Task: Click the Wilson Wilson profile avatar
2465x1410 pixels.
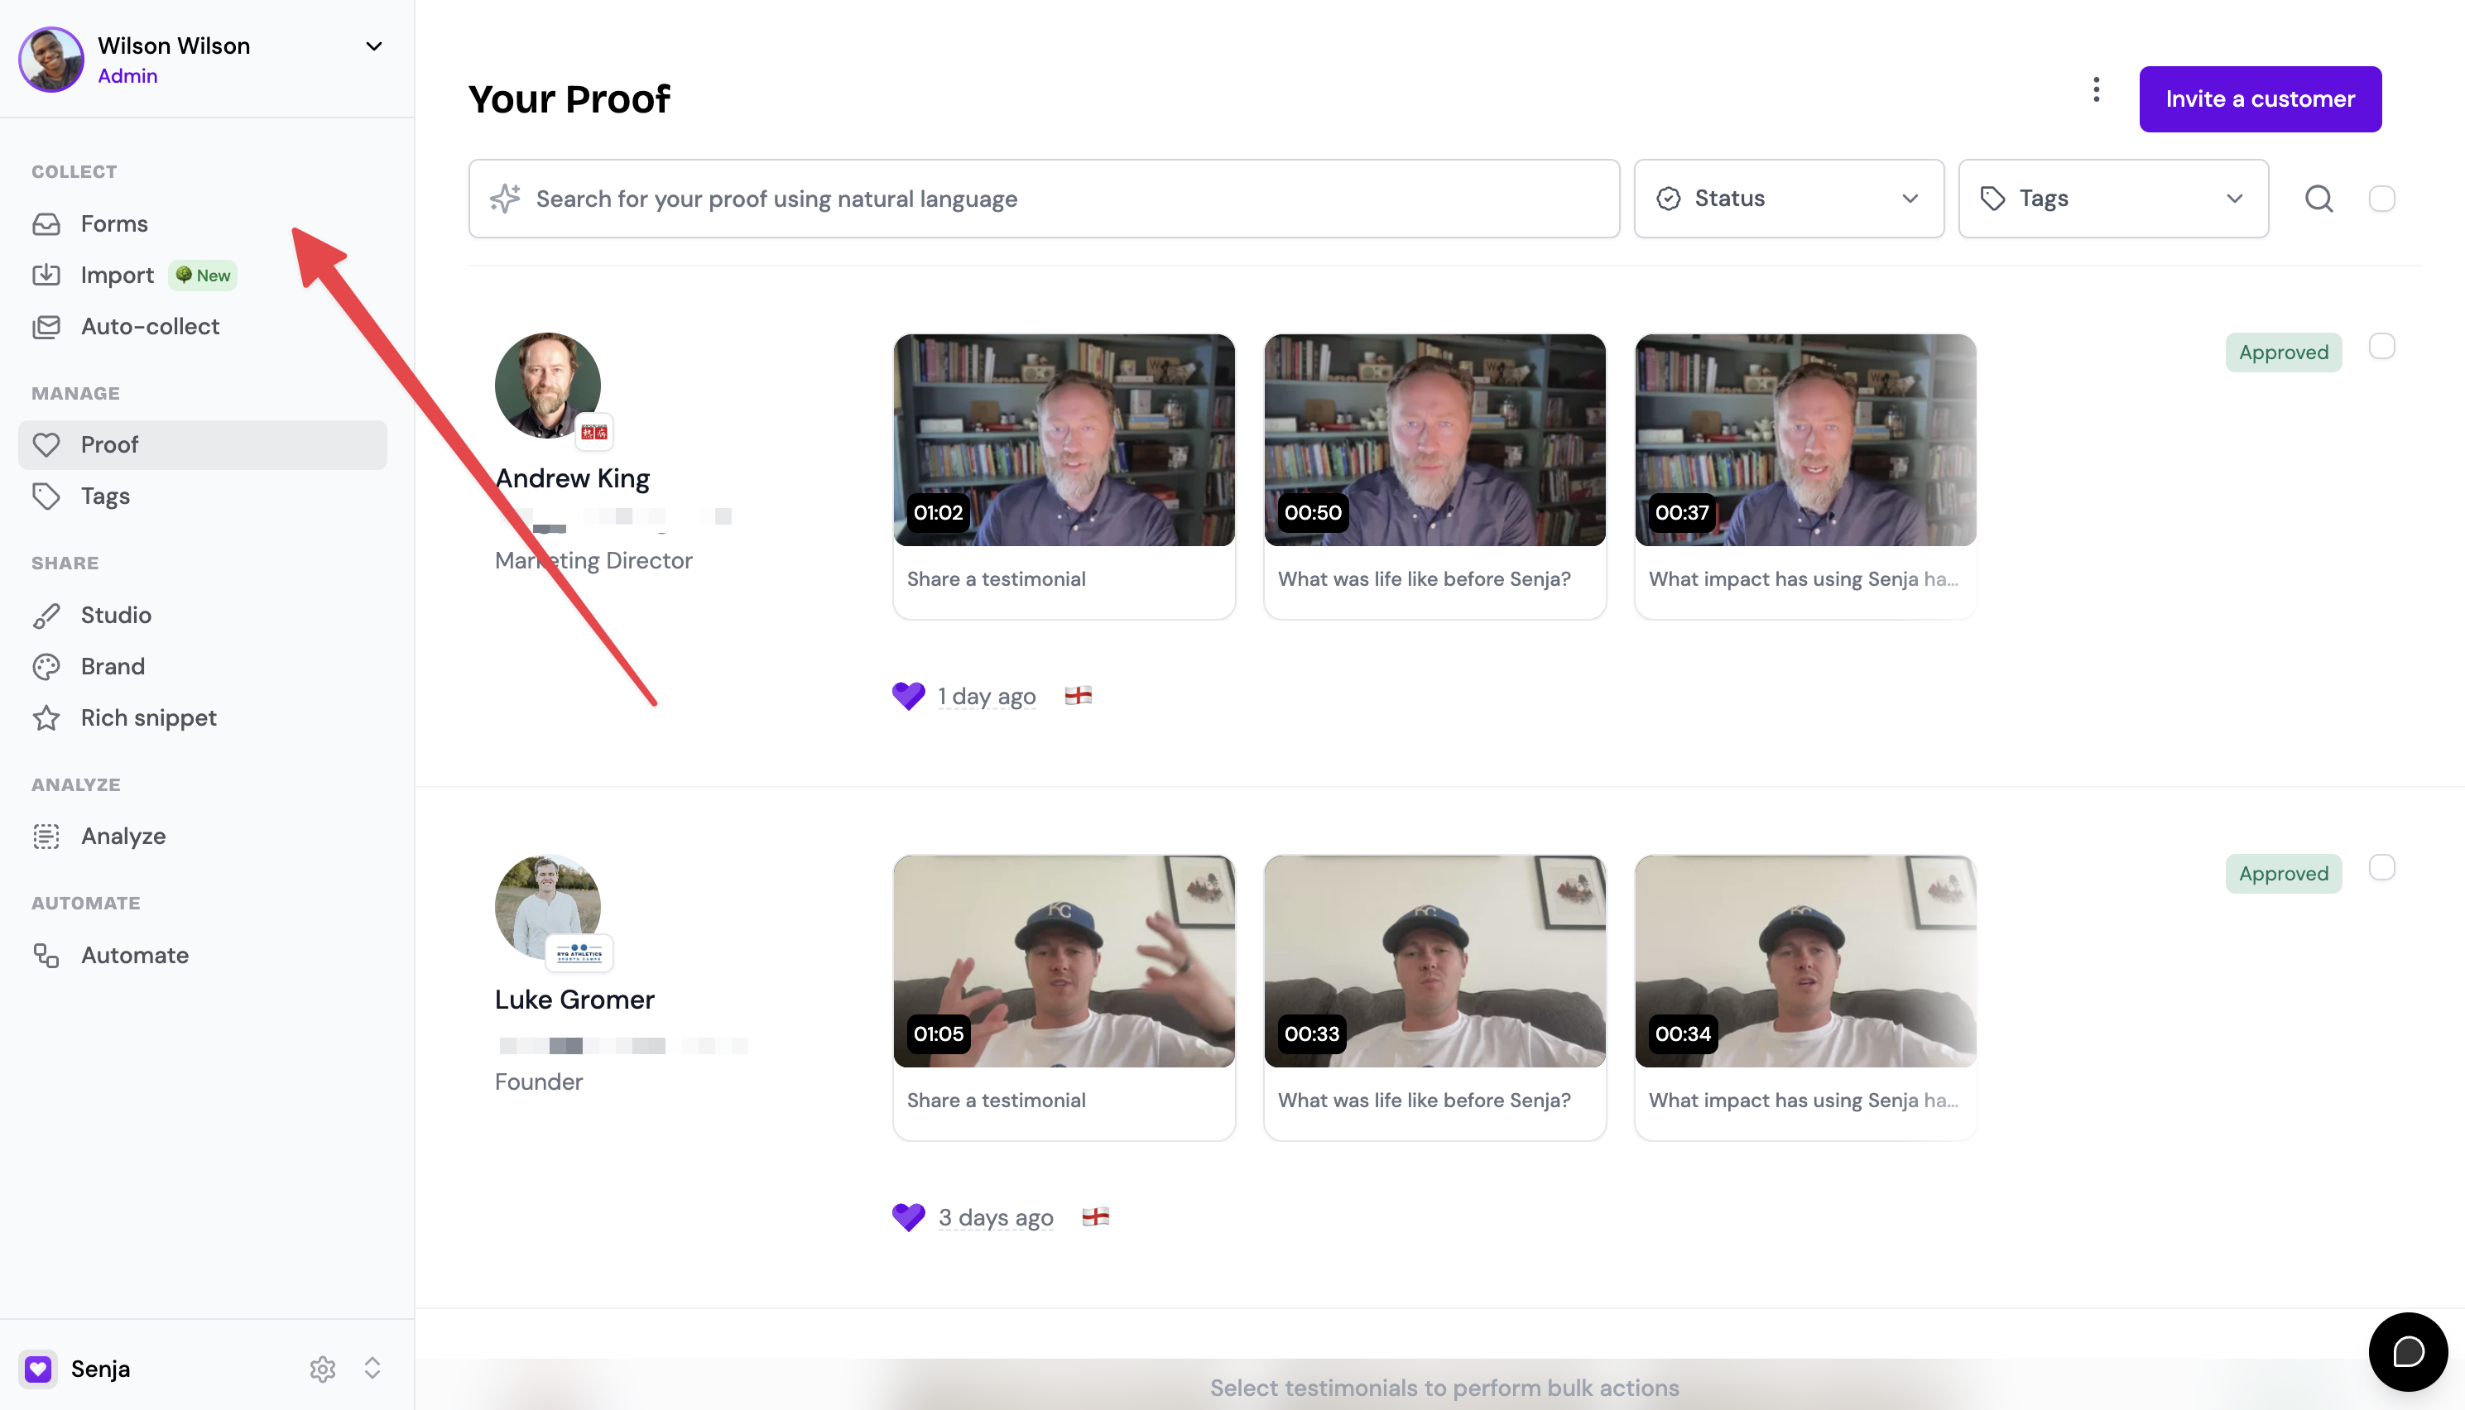Action: coord(51,59)
